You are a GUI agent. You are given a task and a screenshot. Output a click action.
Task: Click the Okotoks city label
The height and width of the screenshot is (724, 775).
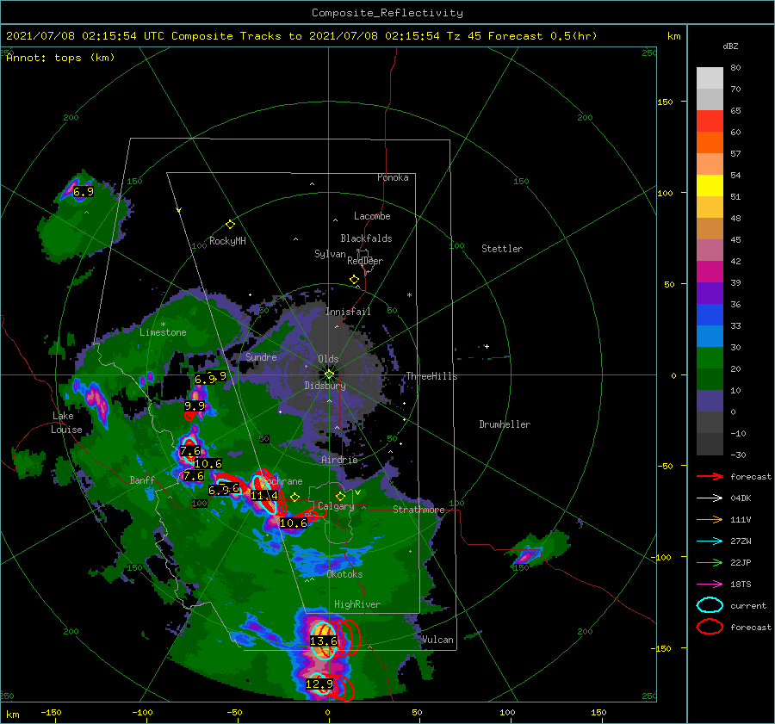click(345, 574)
